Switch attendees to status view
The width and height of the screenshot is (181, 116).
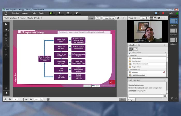click(x=137, y=49)
